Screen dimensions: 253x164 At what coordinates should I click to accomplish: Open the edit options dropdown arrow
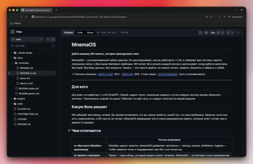click(x=232, y=33)
